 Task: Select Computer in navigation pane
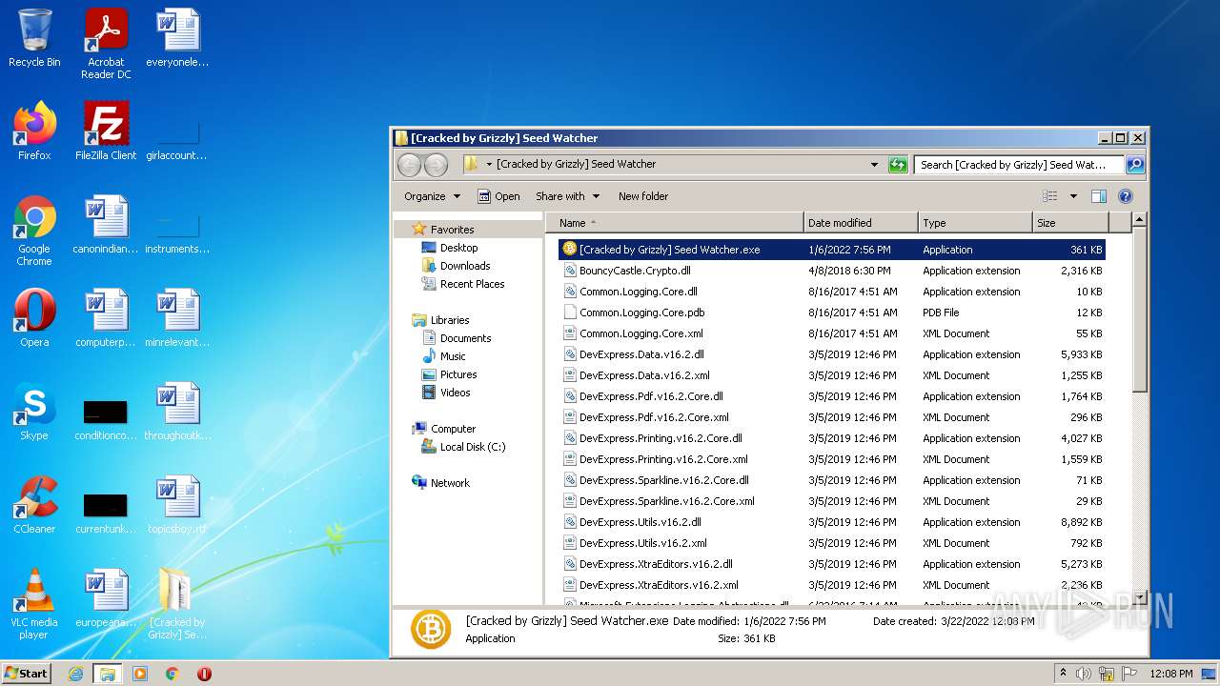[453, 429]
